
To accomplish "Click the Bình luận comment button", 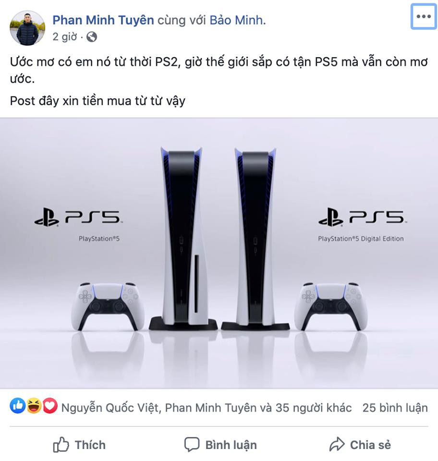I will 220,445.
